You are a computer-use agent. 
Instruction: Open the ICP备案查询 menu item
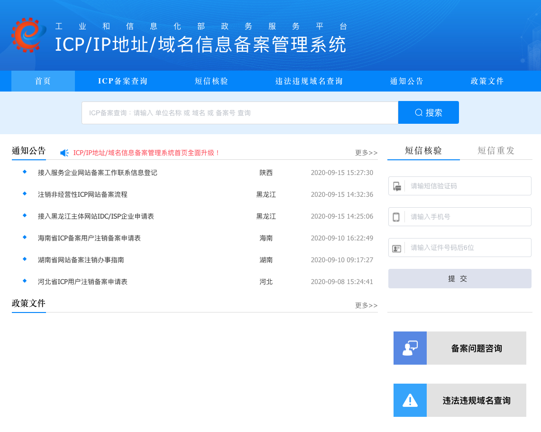123,81
